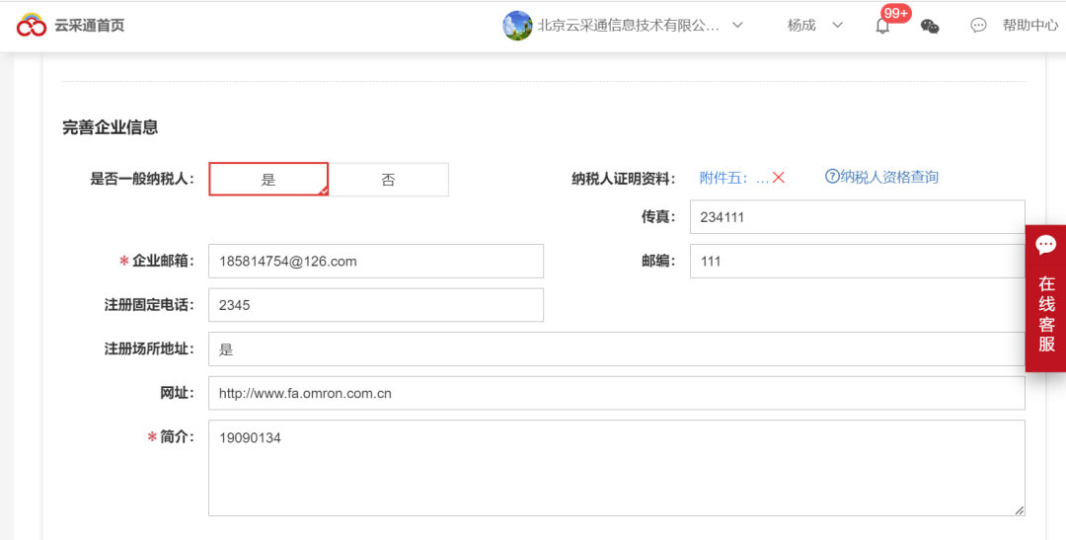Image resolution: width=1066 pixels, height=540 pixels.
Task: Open the 在线客服 chat widget
Action: tap(1045, 298)
